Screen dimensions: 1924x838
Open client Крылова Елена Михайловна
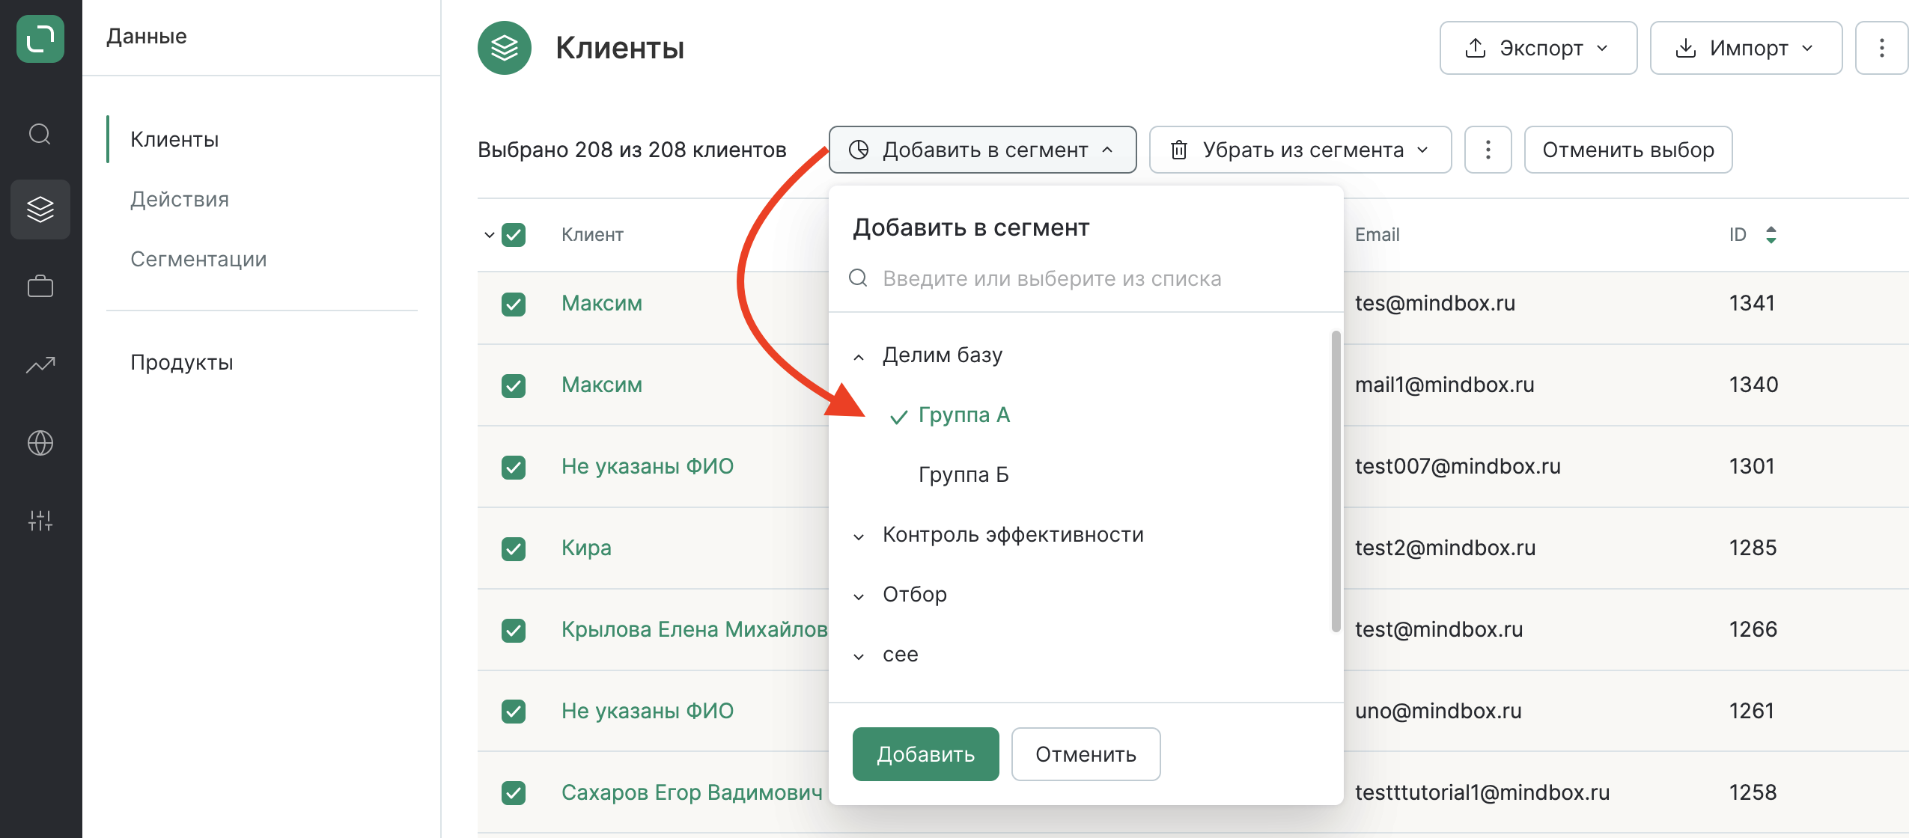[x=694, y=629]
